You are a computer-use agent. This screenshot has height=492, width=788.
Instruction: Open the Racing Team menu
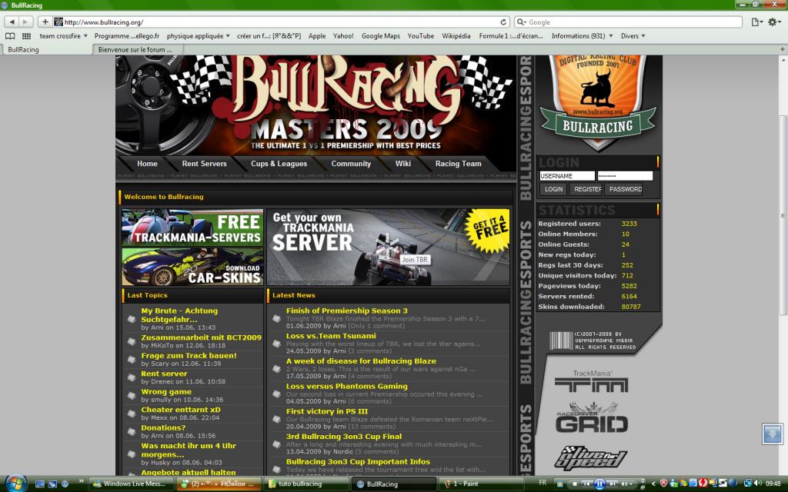(x=459, y=164)
